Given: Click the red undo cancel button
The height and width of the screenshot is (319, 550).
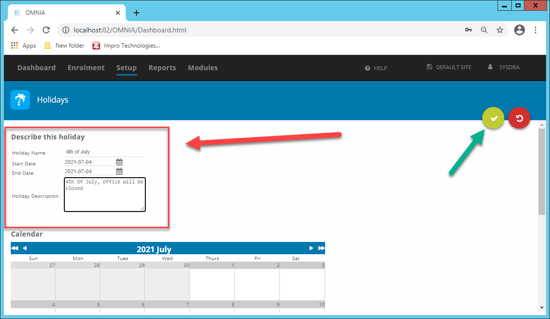Looking at the screenshot, I should point(520,118).
